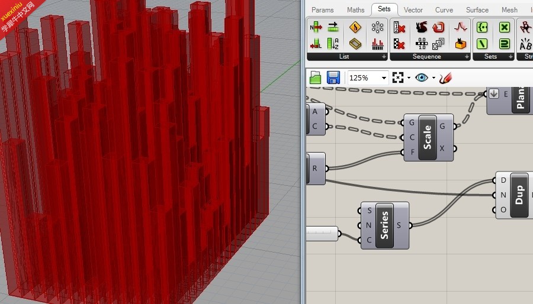This screenshot has width=533, height=304.
Task: Activate the red sketch pencil tool
Action: click(445, 77)
